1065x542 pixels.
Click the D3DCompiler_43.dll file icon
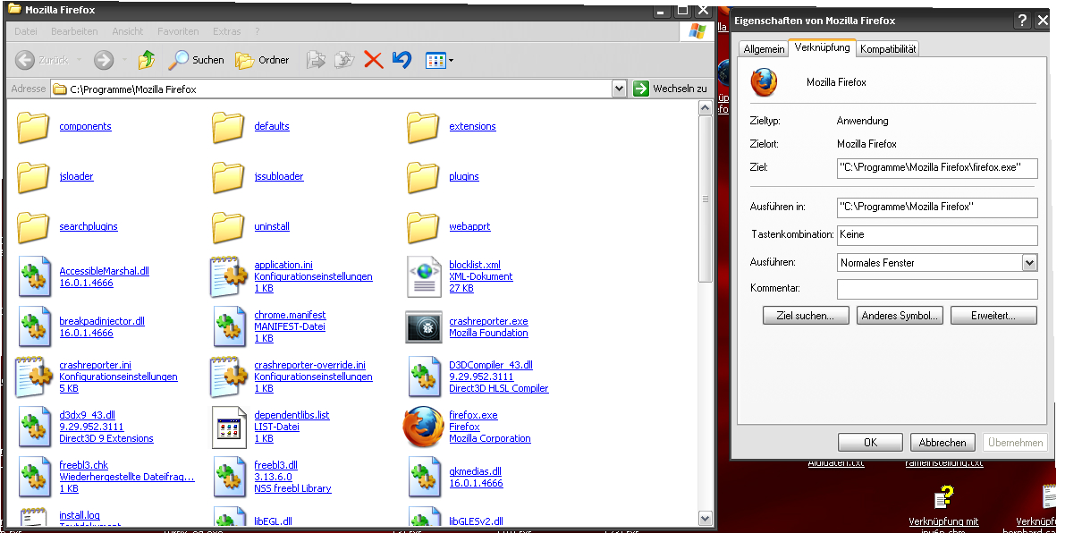[x=424, y=377]
